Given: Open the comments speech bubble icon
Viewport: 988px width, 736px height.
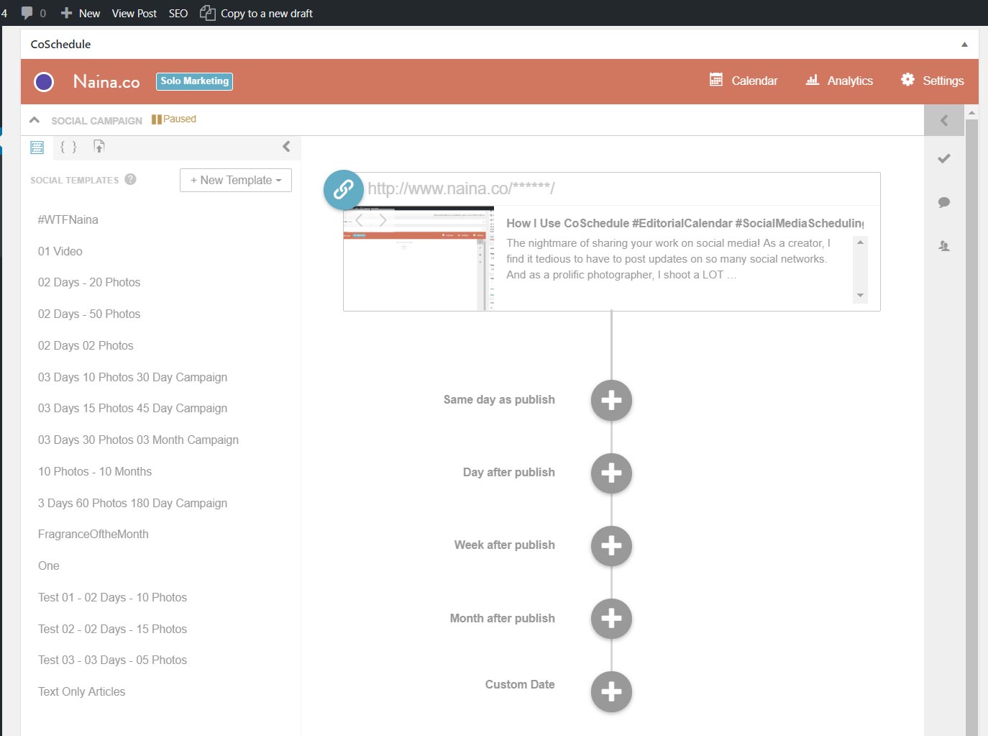Looking at the screenshot, I should [944, 202].
